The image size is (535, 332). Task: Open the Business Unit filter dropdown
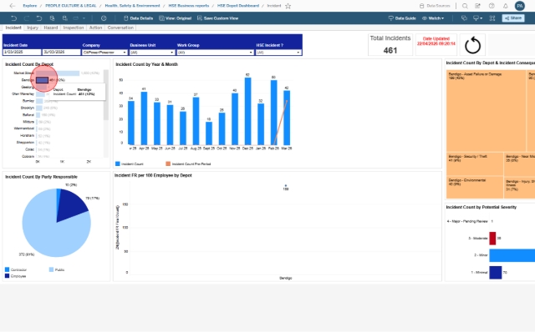point(152,53)
